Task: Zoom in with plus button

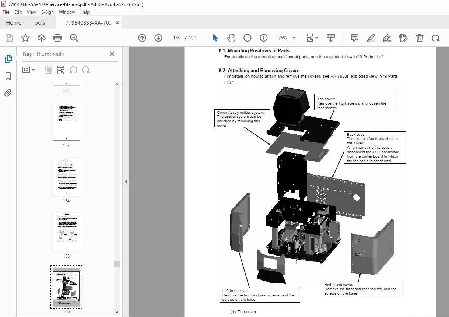Action: [x=264, y=38]
